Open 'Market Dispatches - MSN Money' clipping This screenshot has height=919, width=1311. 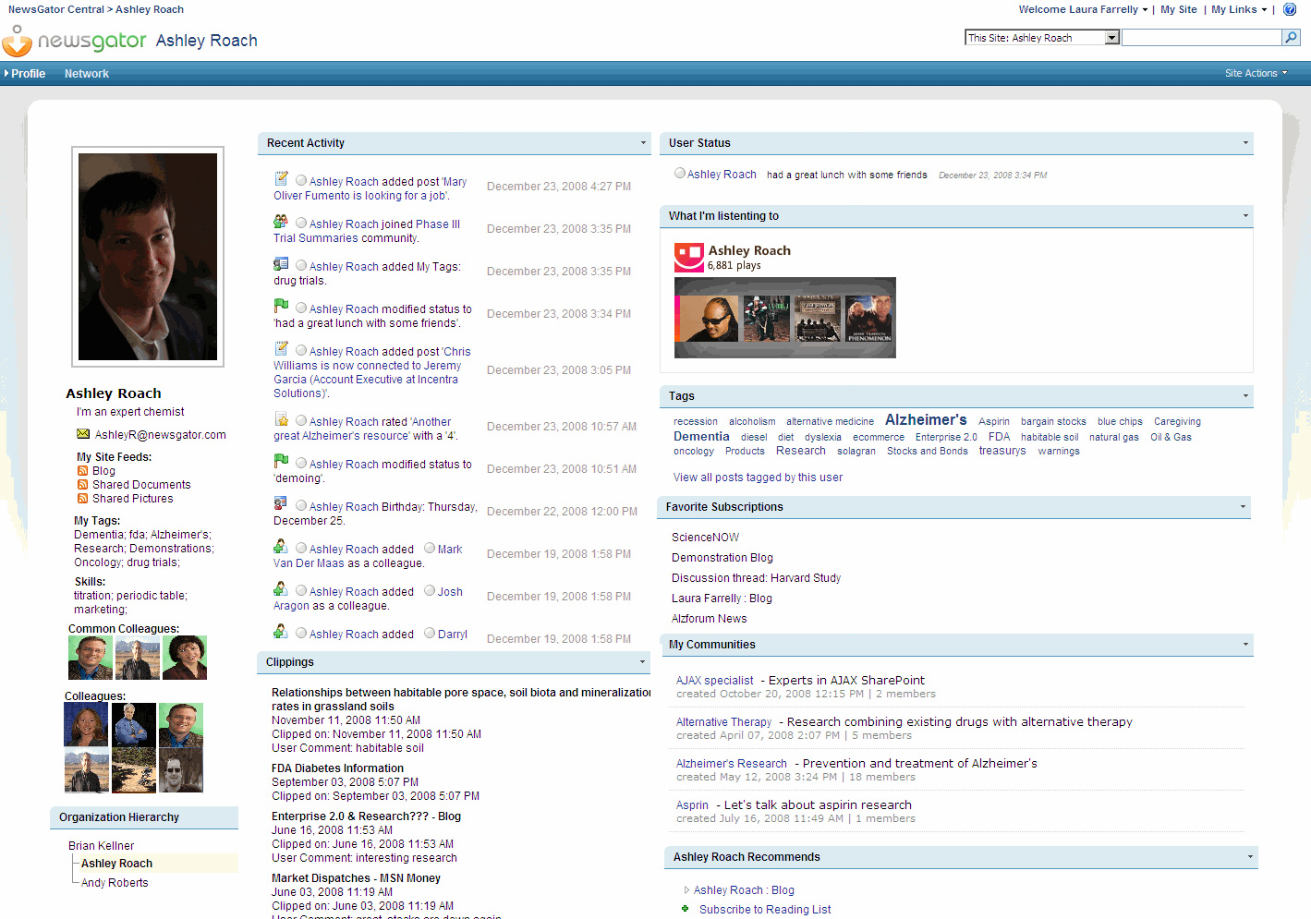point(356,878)
